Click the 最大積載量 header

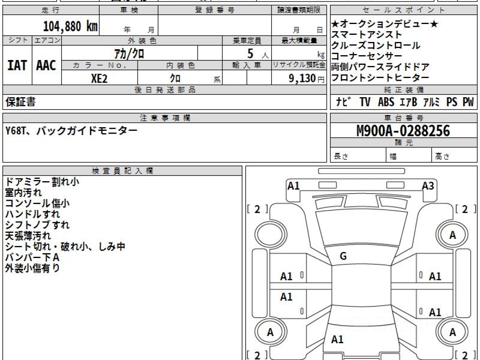299,40
